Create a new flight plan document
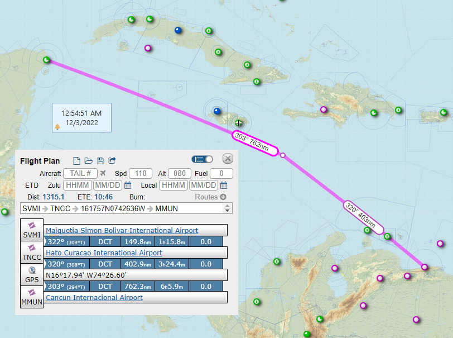453x338 pixels. (x=76, y=160)
